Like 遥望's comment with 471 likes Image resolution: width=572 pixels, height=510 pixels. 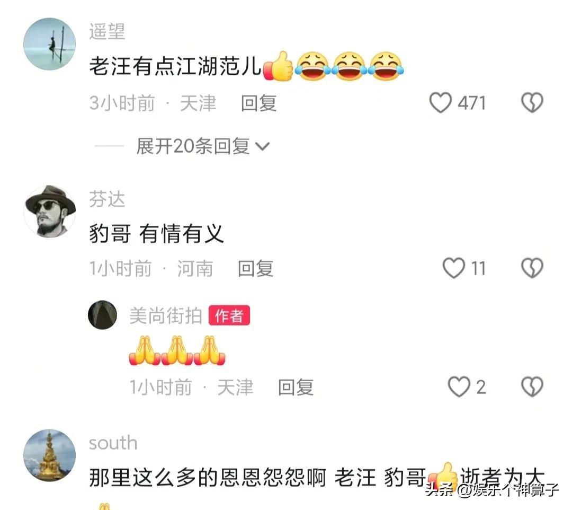tap(440, 103)
